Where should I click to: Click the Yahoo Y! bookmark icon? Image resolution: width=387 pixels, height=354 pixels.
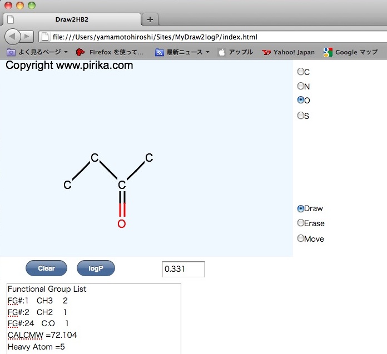click(266, 52)
